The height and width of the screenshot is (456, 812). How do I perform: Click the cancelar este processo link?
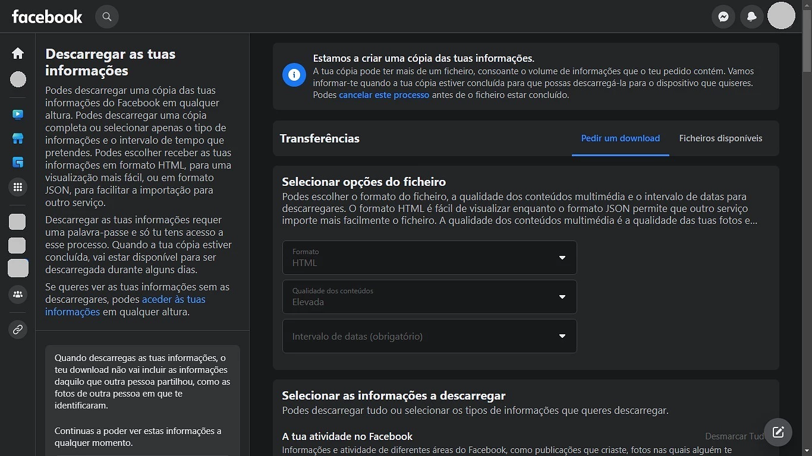click(384, 95)
